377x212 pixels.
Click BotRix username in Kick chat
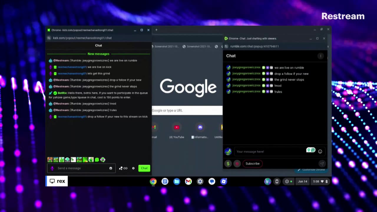coord(62,93)
